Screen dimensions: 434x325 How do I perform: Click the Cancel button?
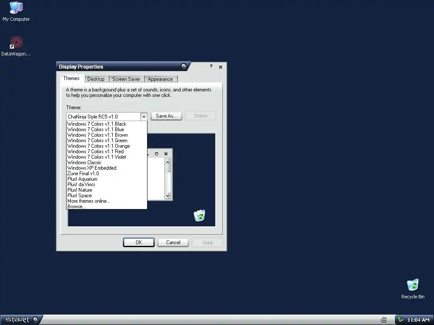click(x=173, y=242)
